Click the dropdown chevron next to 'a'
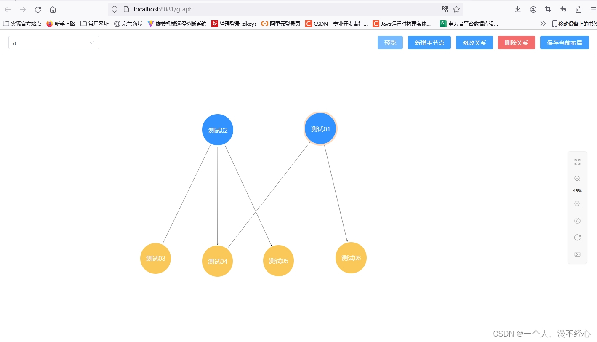Image resolution: width=597 pixels, height=342 pixels. pos(91,43)
